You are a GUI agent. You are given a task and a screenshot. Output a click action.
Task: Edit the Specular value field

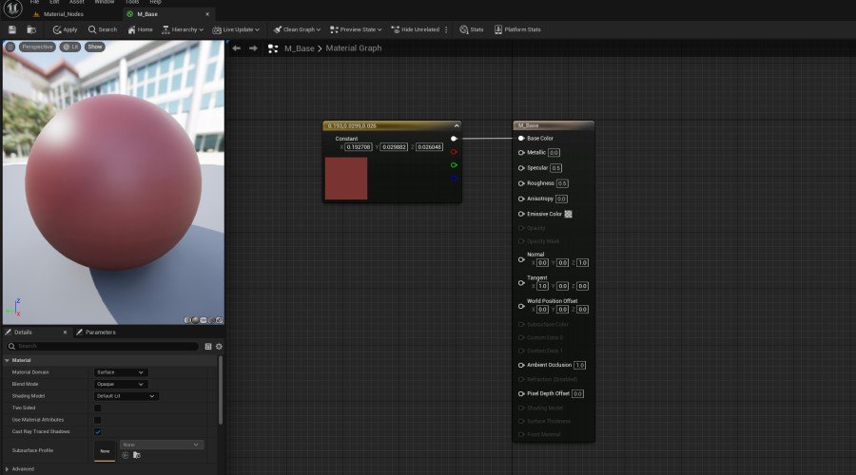[555, 168]
